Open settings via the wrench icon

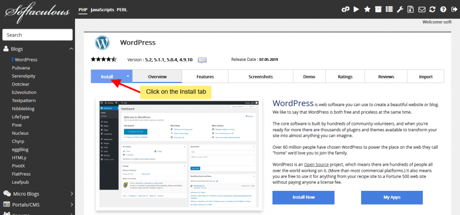pyautogui.click(x=400, y=9)
